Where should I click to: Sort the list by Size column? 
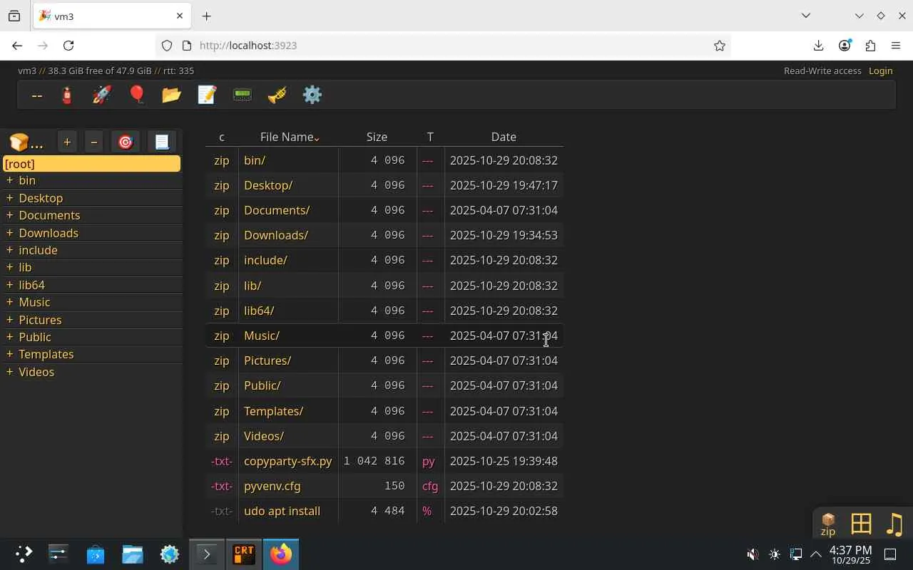(377, 137)
